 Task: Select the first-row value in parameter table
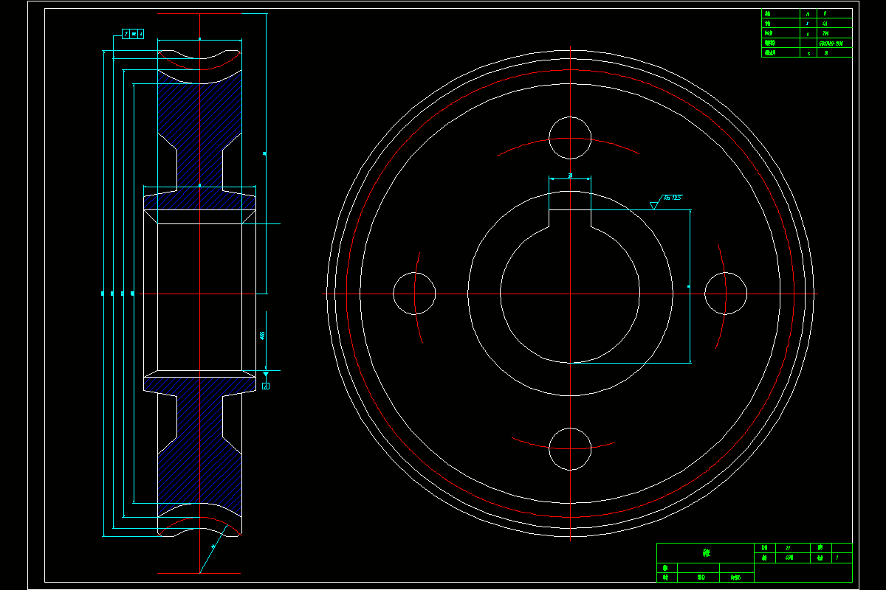tap(825, 14)
